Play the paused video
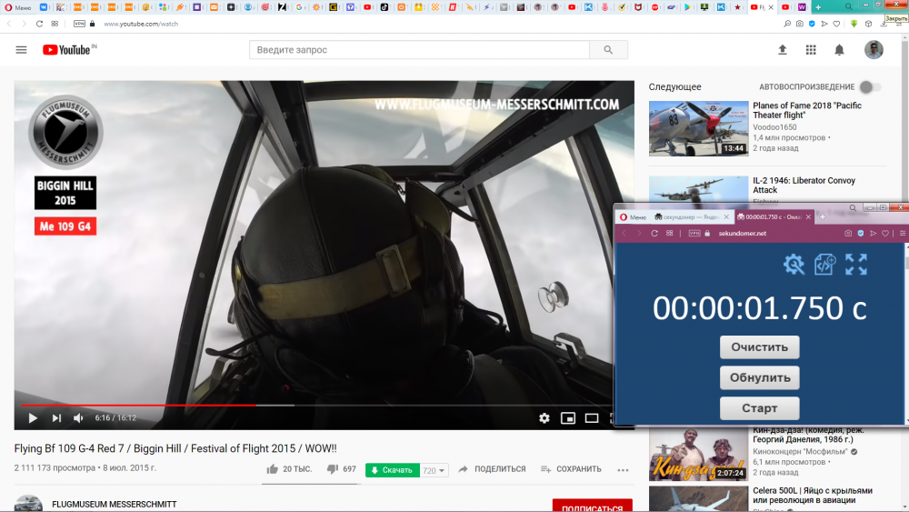The image size is (909, 512). (x=33, y=418)
